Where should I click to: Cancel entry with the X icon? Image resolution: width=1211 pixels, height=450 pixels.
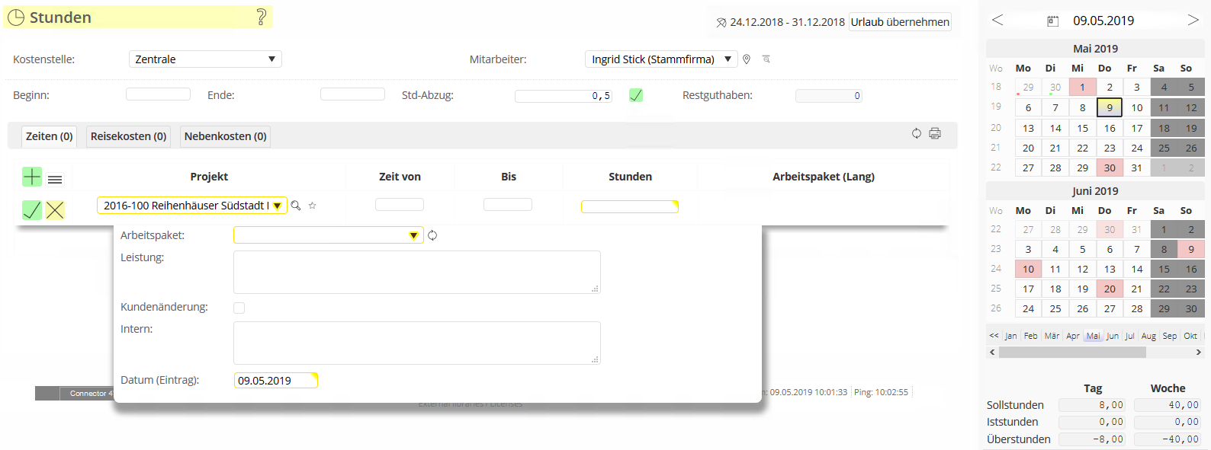pos(55,210)
